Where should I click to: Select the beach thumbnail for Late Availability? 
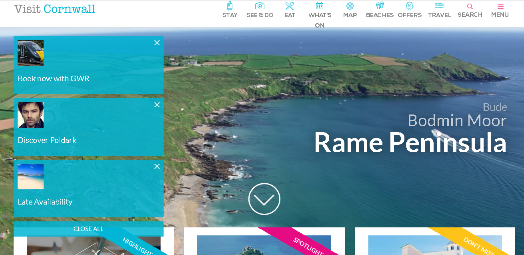[31, 177]
